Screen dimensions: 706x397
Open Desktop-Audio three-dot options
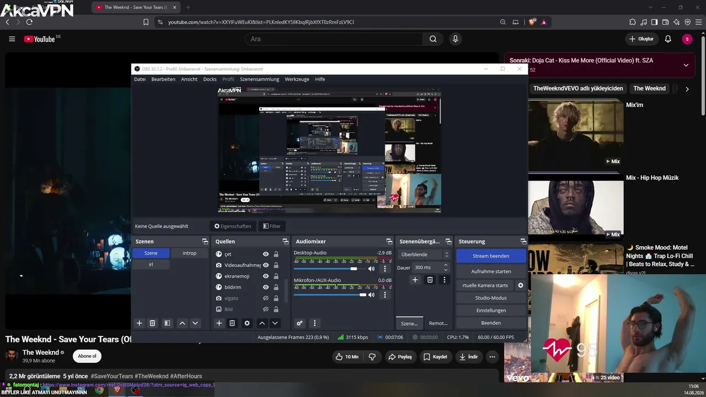tap(385, 269)
